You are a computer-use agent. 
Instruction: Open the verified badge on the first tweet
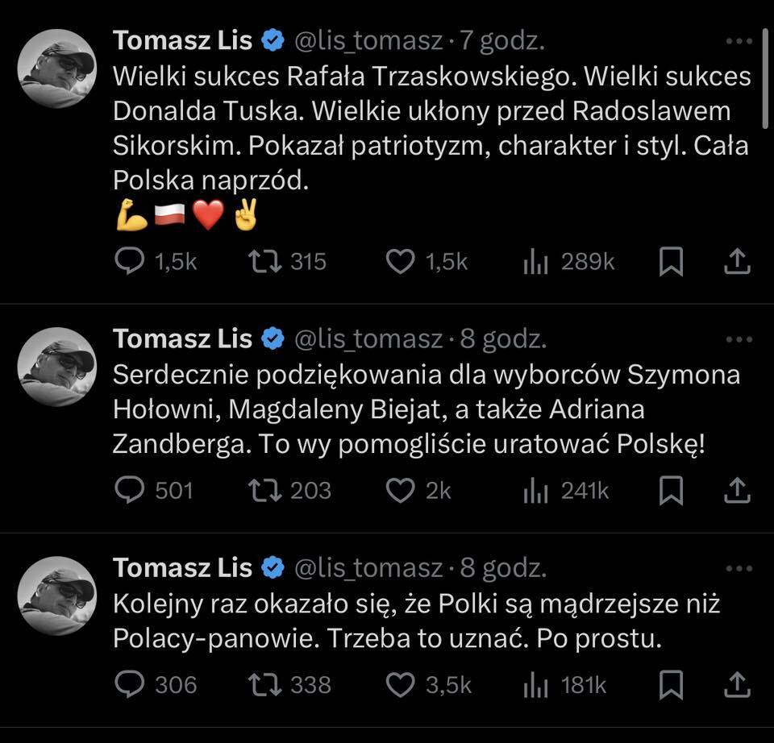click(273, 40)
